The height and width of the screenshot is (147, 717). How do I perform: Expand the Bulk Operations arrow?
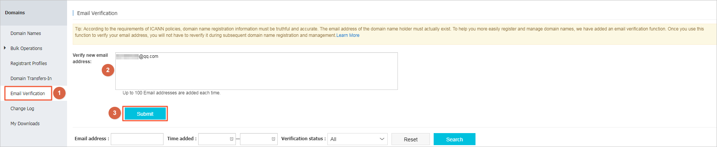(x=5, y=48)
